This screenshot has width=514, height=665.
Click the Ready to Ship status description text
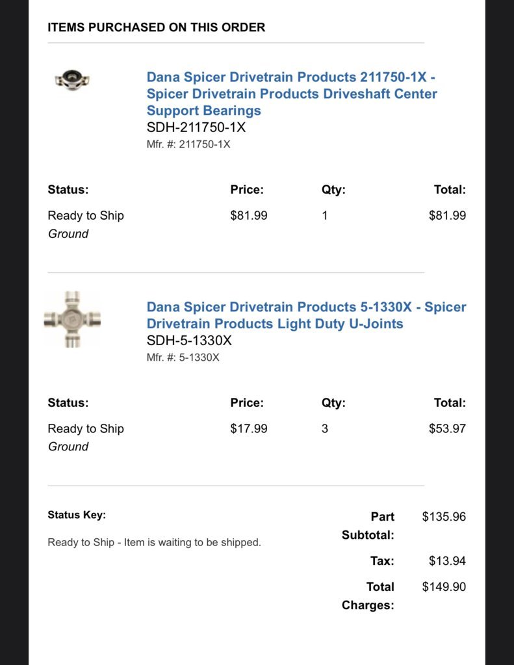tap(155, 542)
